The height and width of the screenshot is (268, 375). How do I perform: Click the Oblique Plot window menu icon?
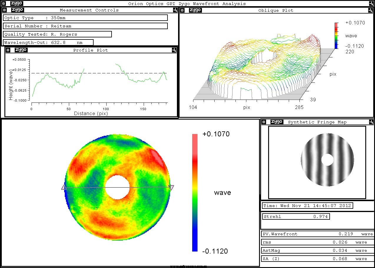(182, 10)
